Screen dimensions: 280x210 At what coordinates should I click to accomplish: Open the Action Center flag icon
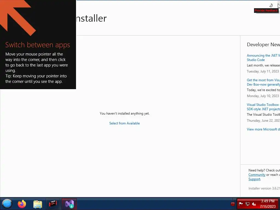point(241,204)
